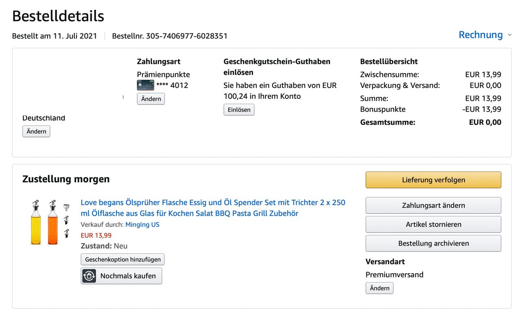The image size is (521, 318).
Task: Click the buy-again cart icon
Action: 89,276
